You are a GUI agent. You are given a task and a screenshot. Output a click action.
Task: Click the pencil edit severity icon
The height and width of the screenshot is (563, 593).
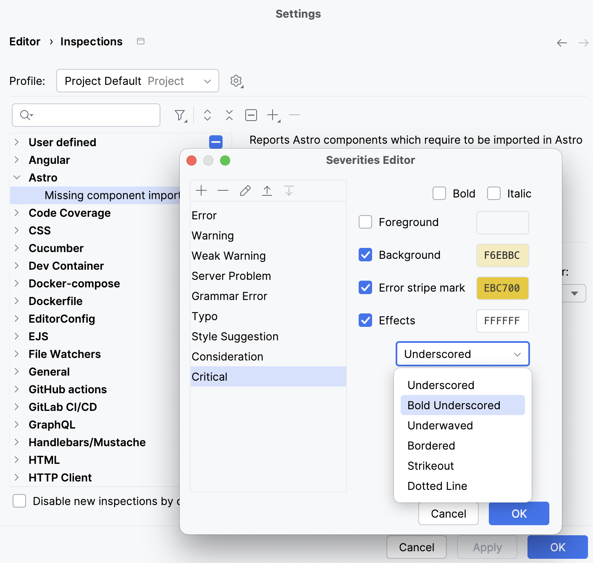245,191
